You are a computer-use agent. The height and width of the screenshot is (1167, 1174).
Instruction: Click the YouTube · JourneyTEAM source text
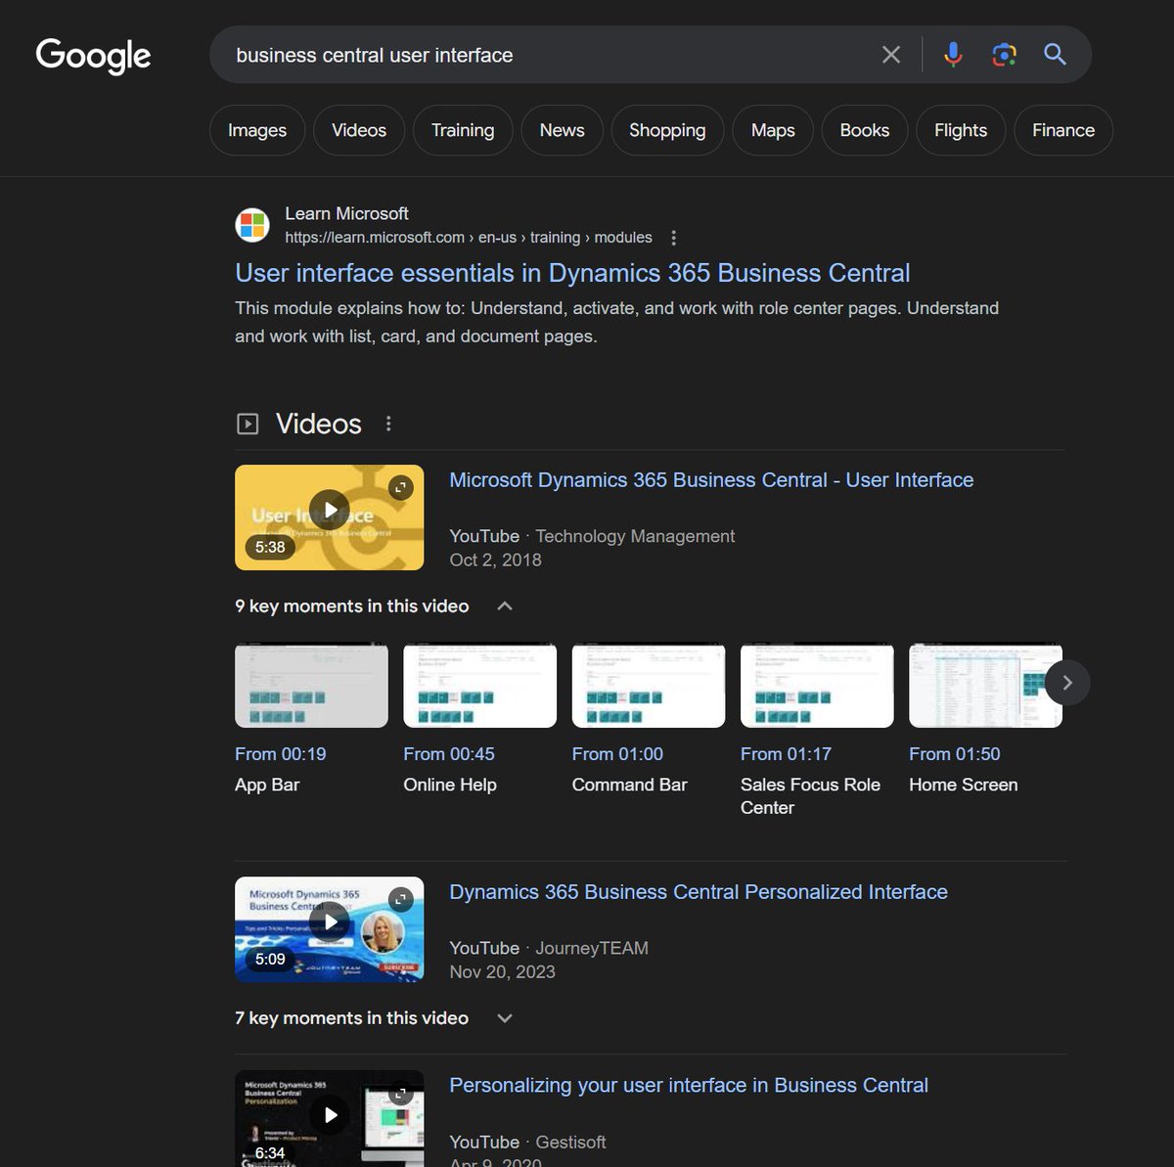[549, 948]
